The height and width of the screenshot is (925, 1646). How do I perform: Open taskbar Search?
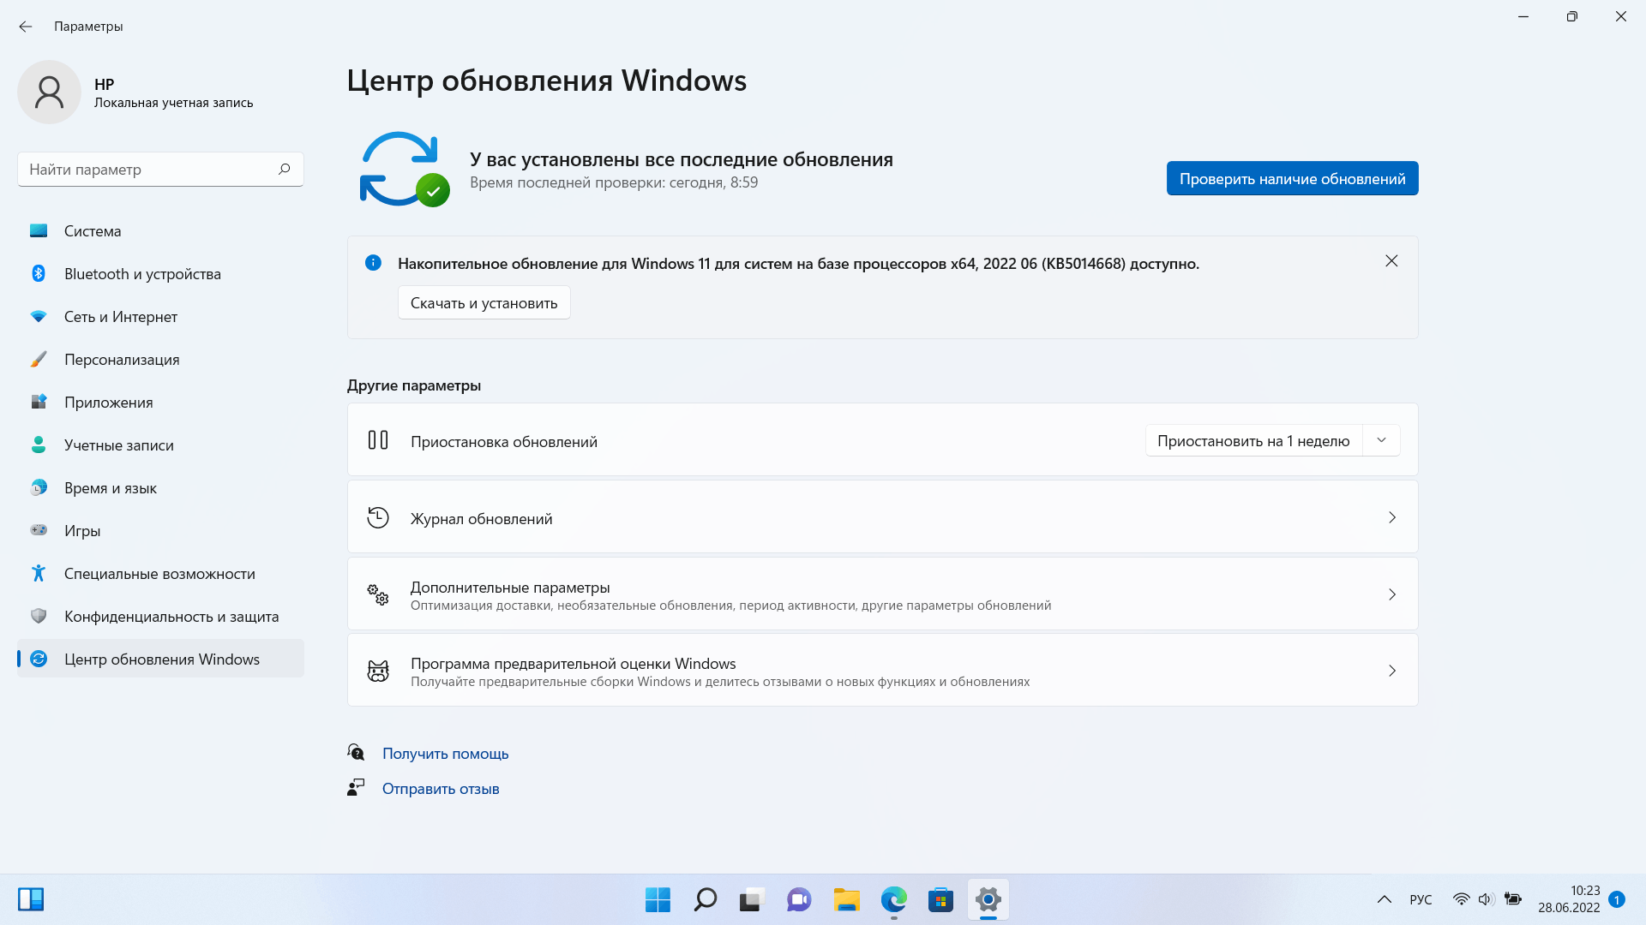(705, 899)
